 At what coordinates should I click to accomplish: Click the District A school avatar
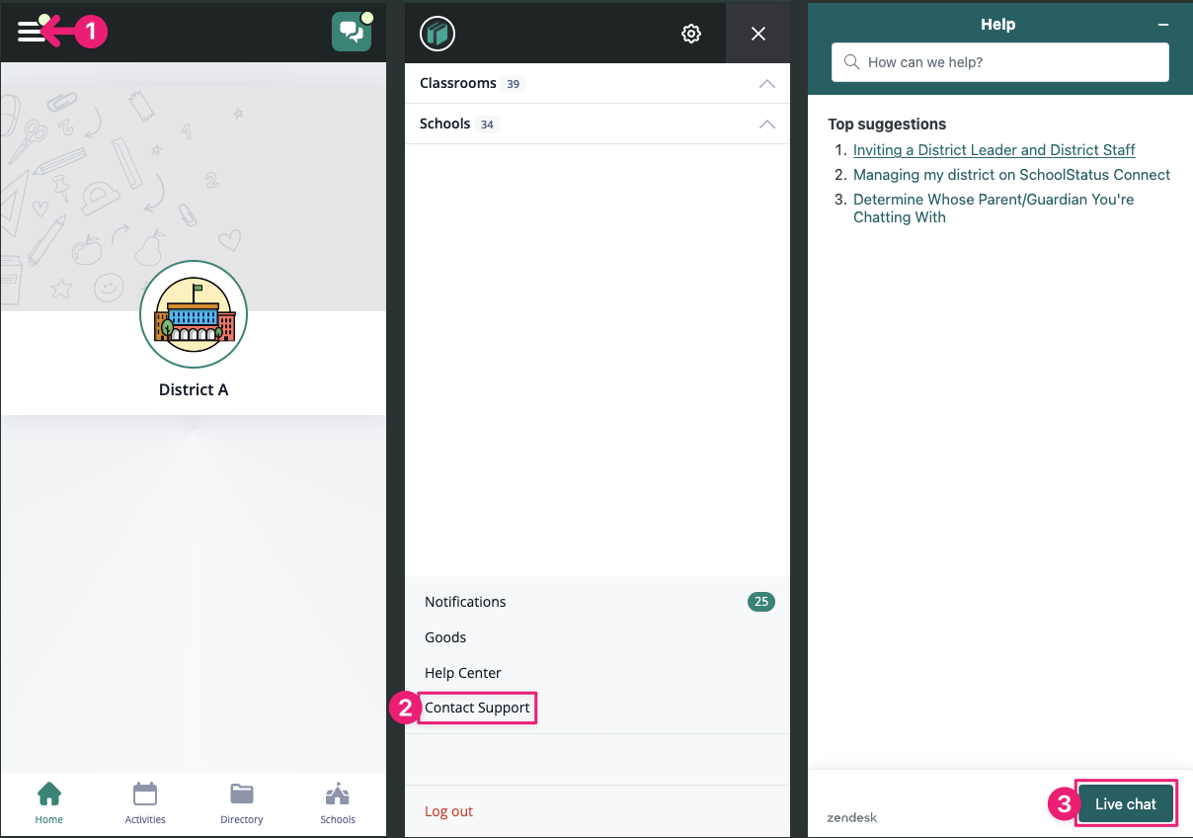(x=194, y=315)
